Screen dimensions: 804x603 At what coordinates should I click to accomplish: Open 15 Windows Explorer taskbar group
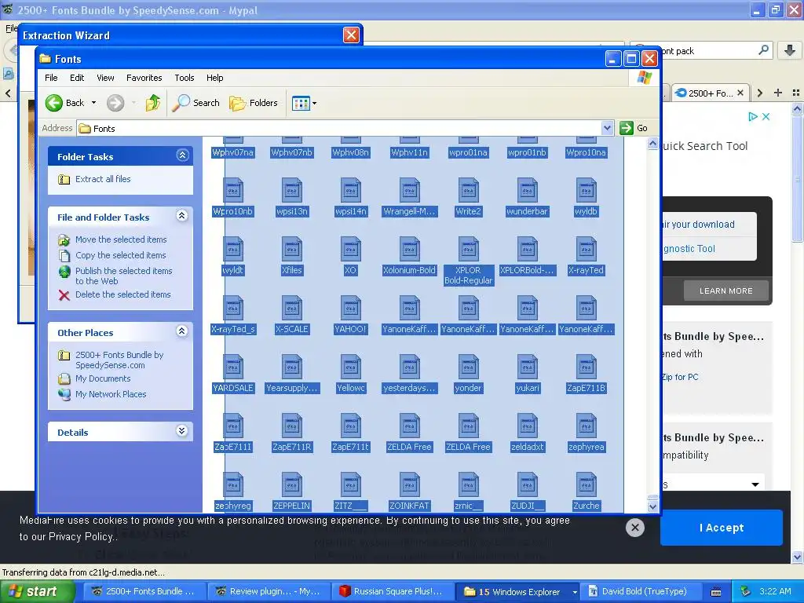click(518, 592)
